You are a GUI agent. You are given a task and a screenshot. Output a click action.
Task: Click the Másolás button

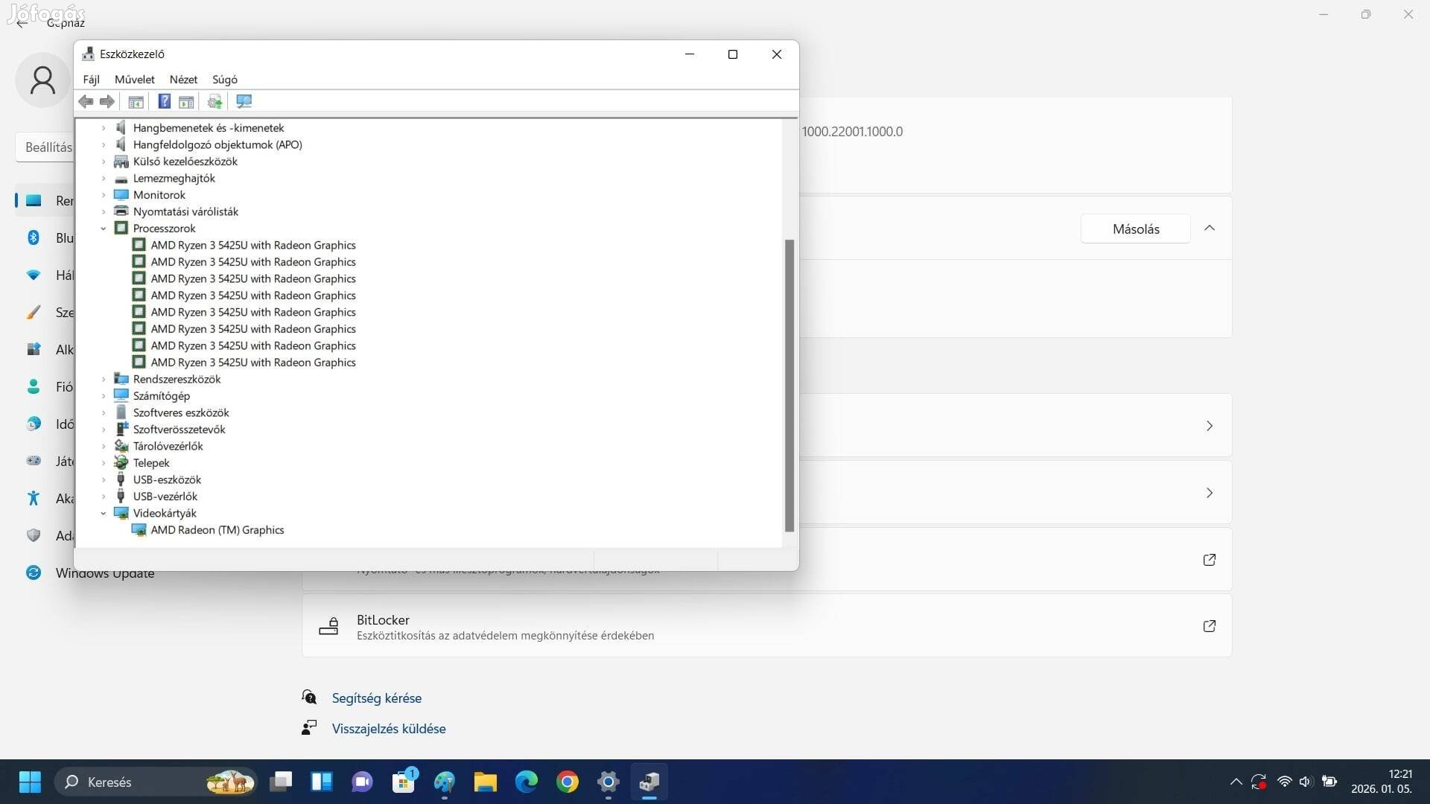1135,229
